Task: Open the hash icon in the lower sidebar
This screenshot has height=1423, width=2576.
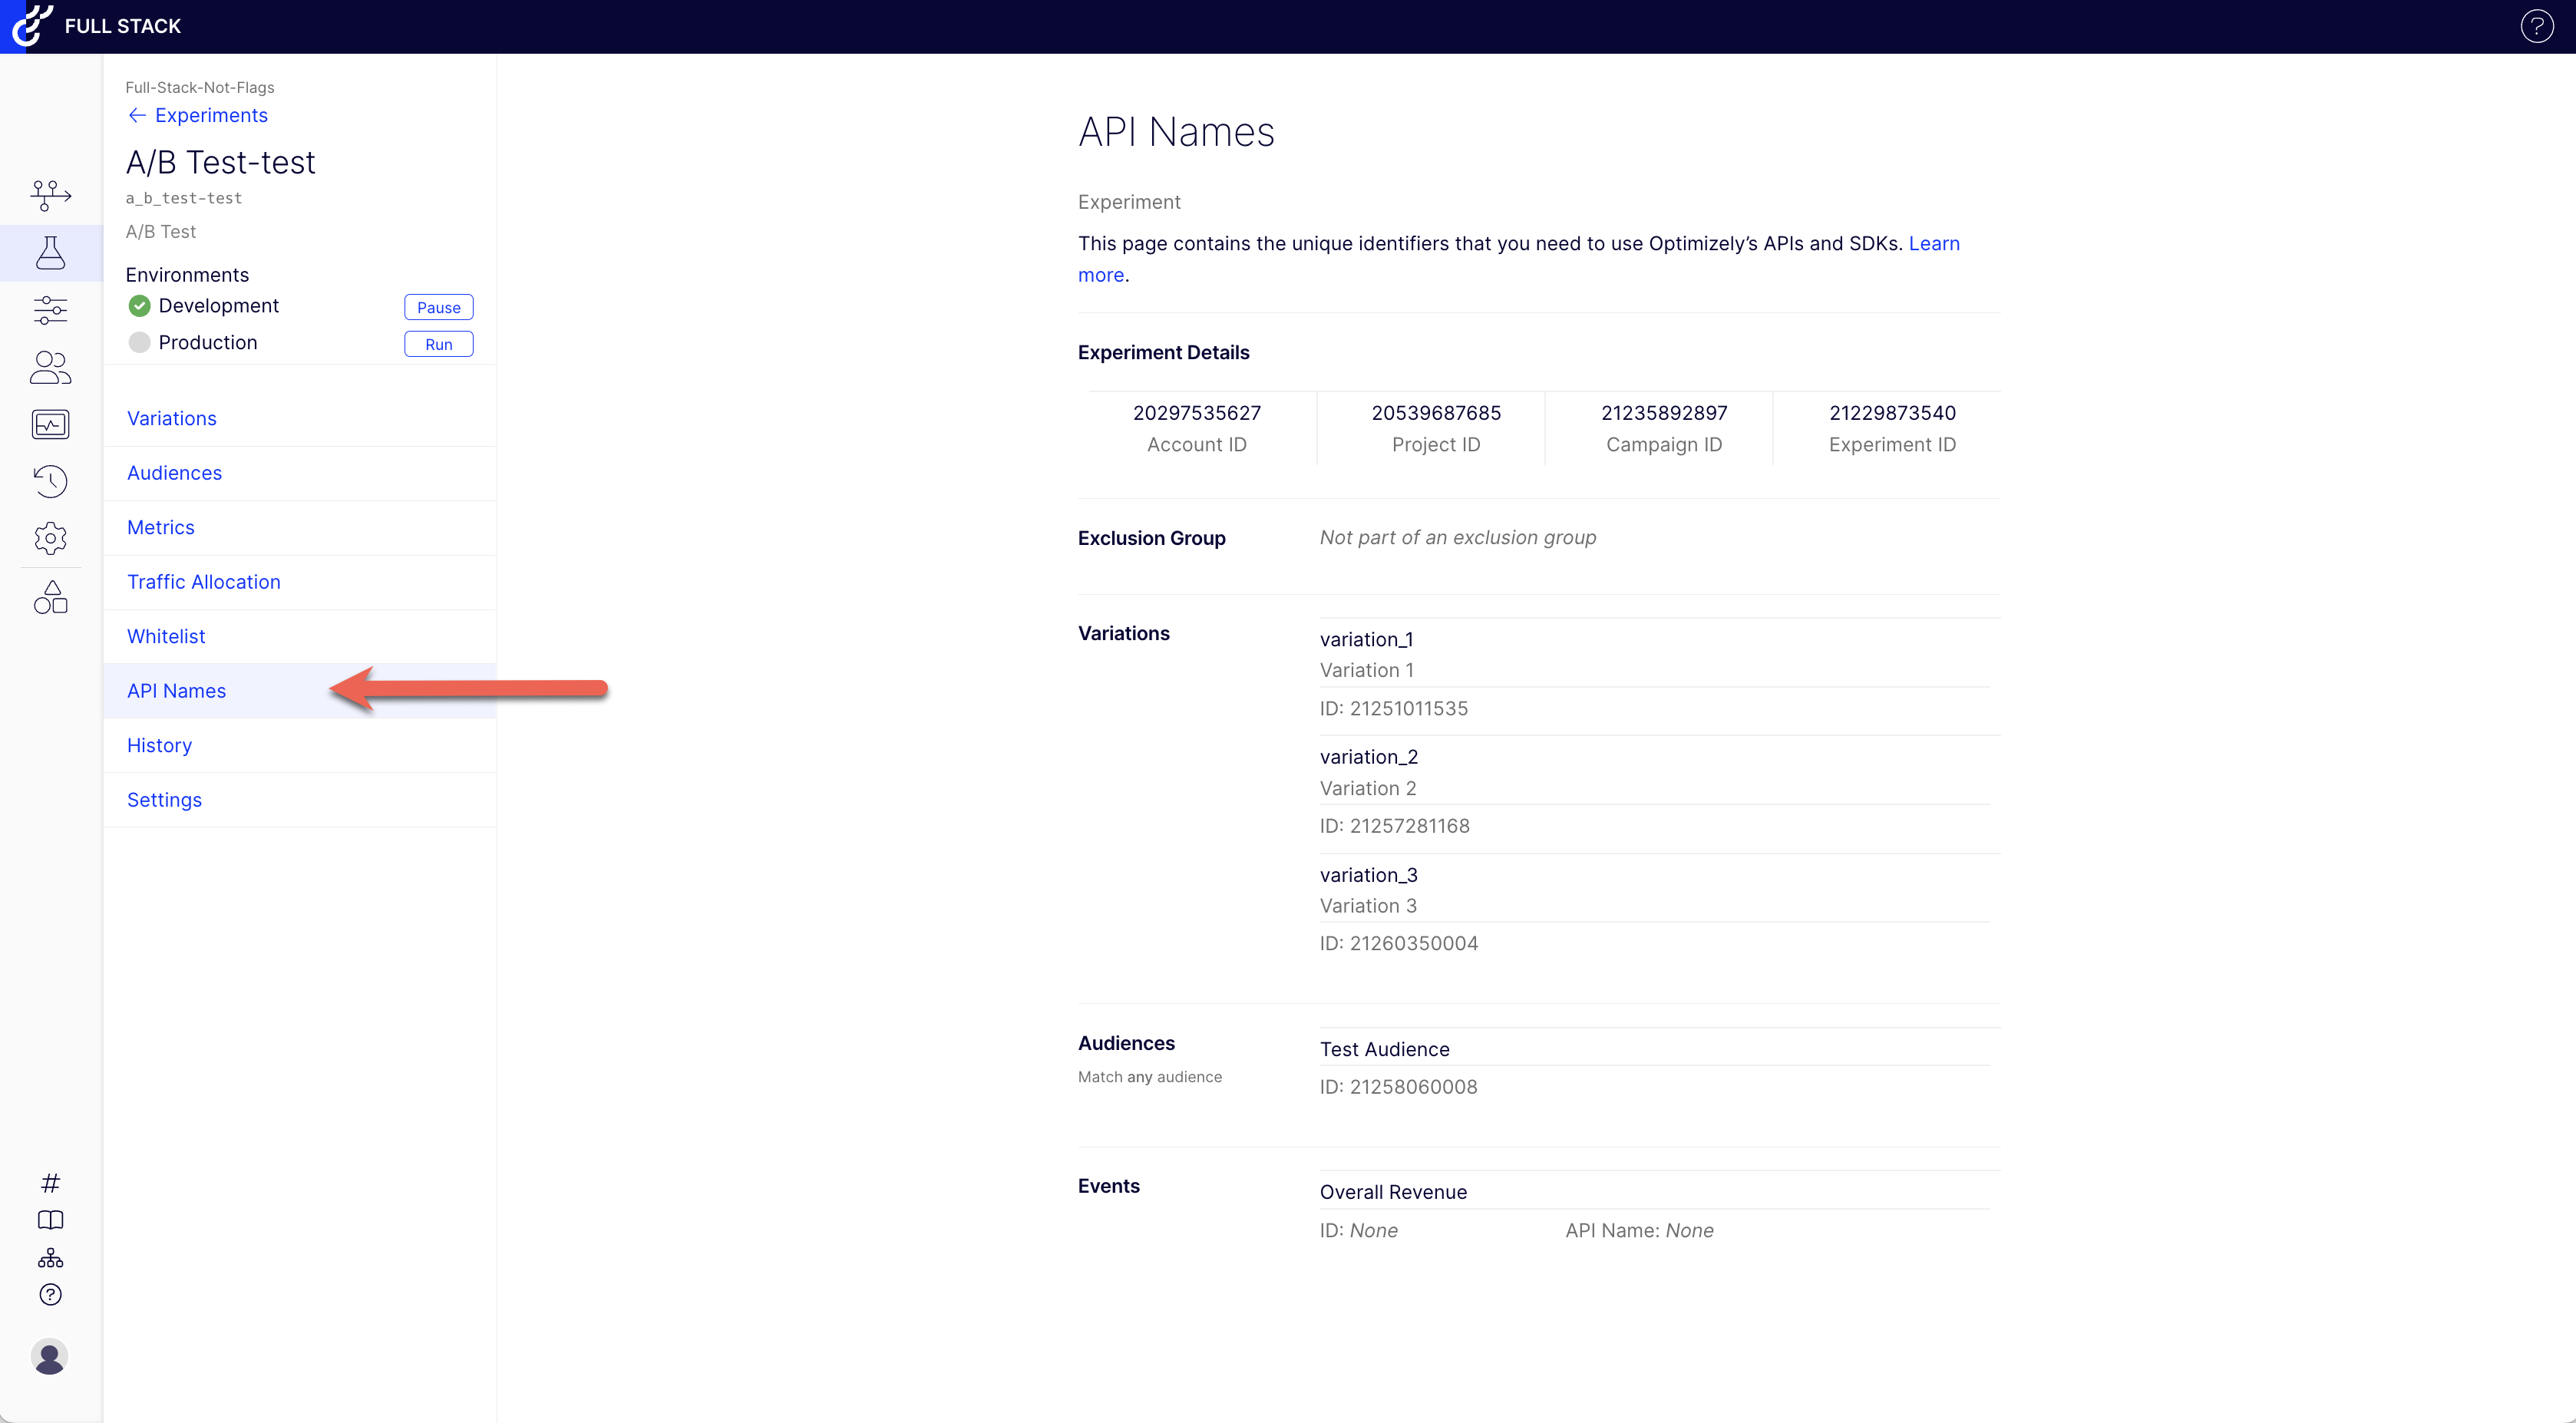Action: click(50, 1183)
